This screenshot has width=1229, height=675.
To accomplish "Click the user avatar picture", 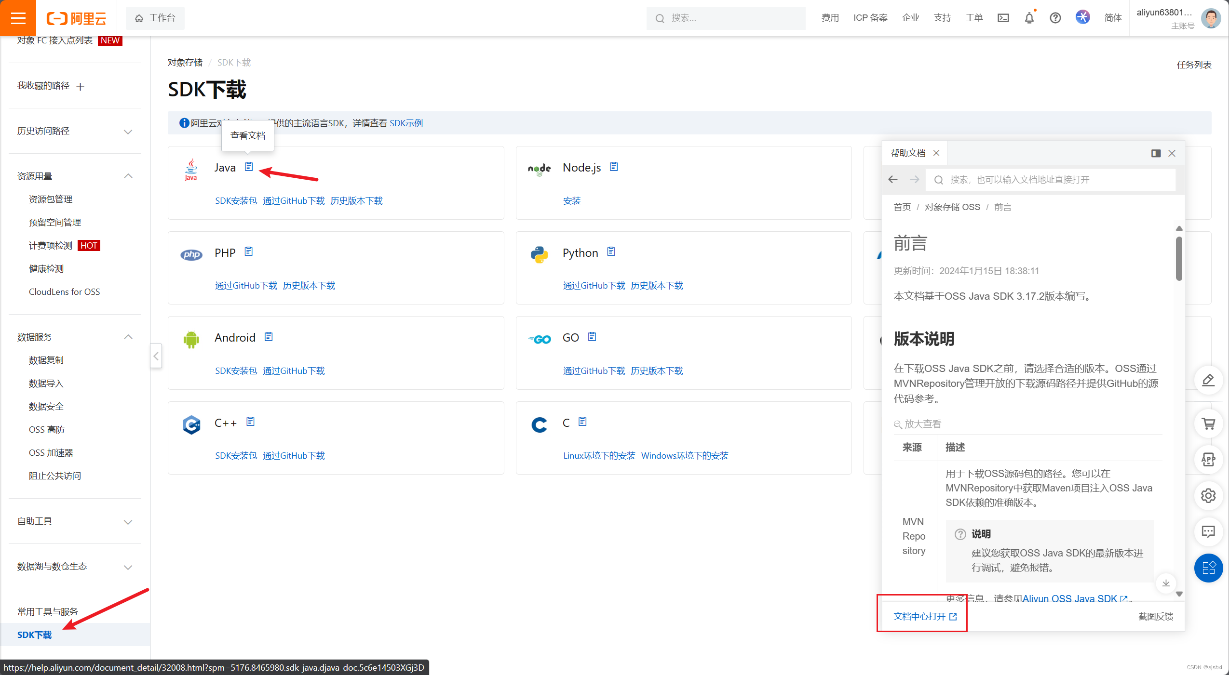I will coord(1211,18).
